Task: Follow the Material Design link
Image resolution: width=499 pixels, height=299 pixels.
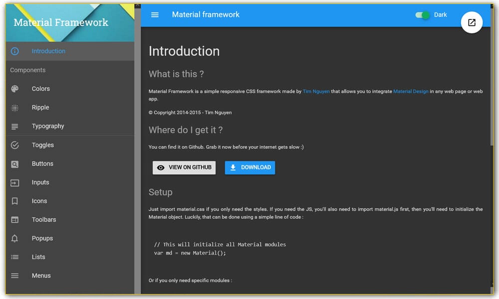Action: 411,92
